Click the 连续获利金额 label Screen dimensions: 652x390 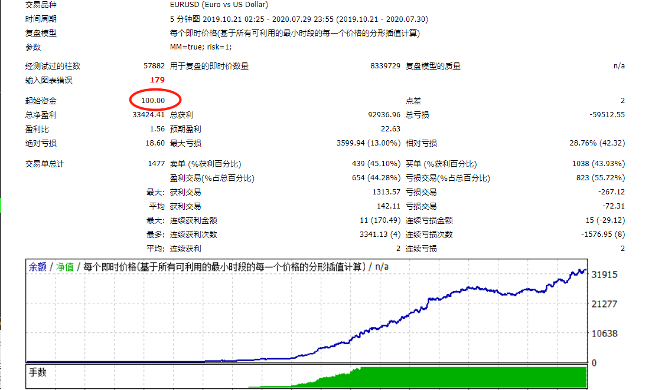193,220
